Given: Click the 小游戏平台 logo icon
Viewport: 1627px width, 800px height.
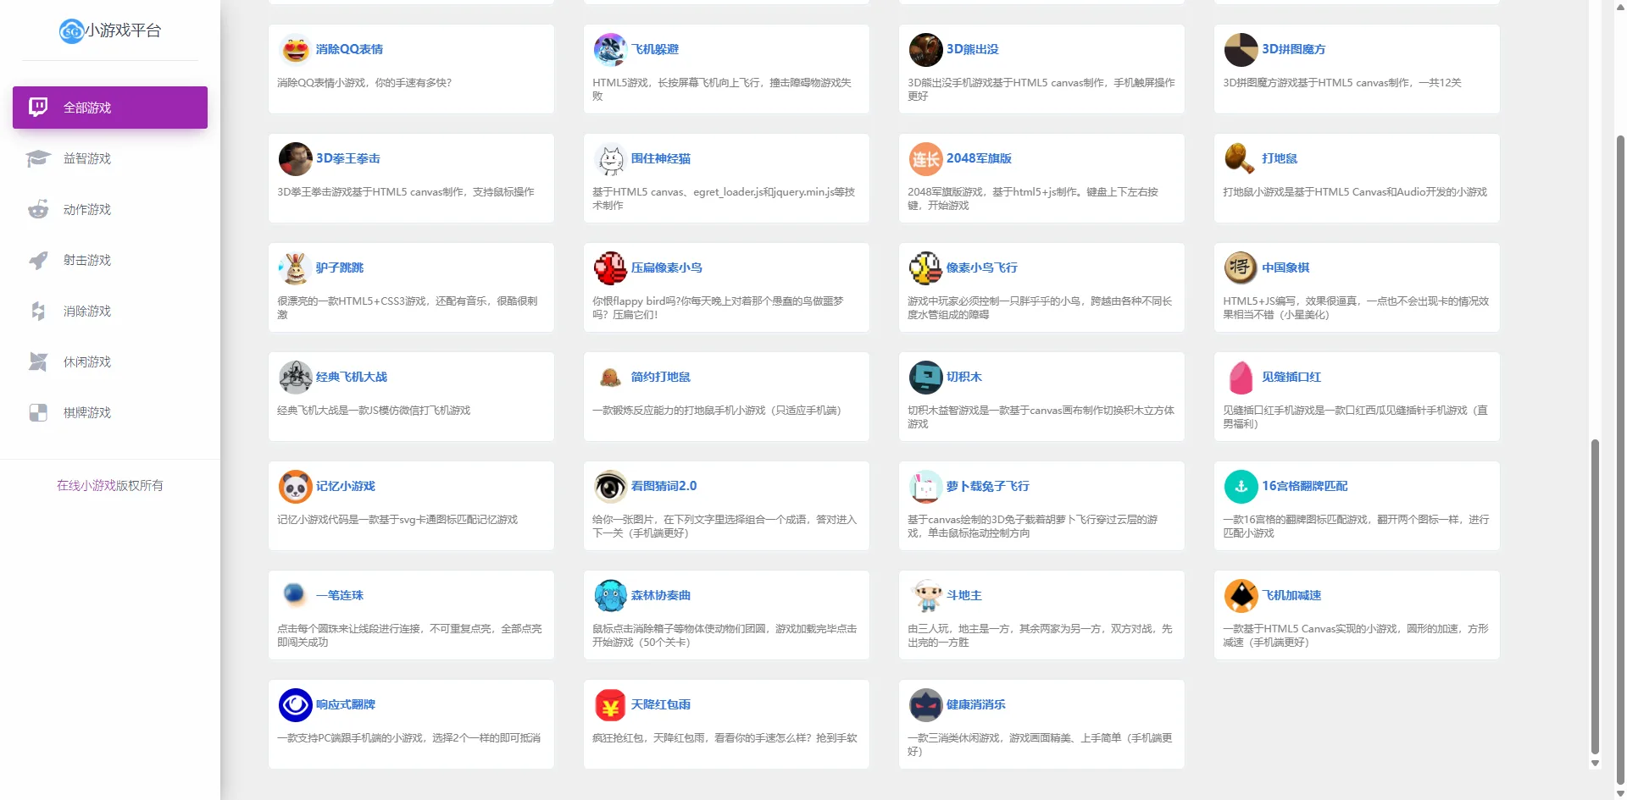Looking at the screenshot, I should coord(71,31).
